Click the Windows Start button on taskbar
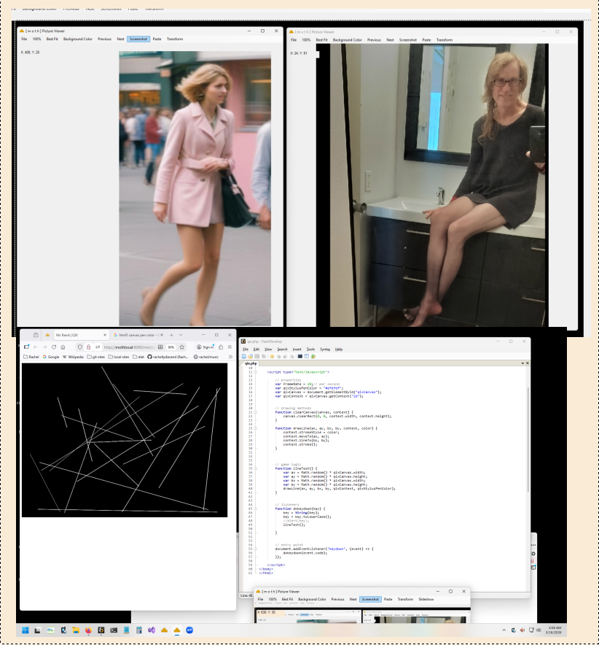Image resolution: width=599 pixels, height=645 pixels. click(26, 630)
